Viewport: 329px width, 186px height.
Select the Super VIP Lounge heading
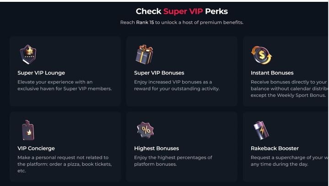[41, 73]
